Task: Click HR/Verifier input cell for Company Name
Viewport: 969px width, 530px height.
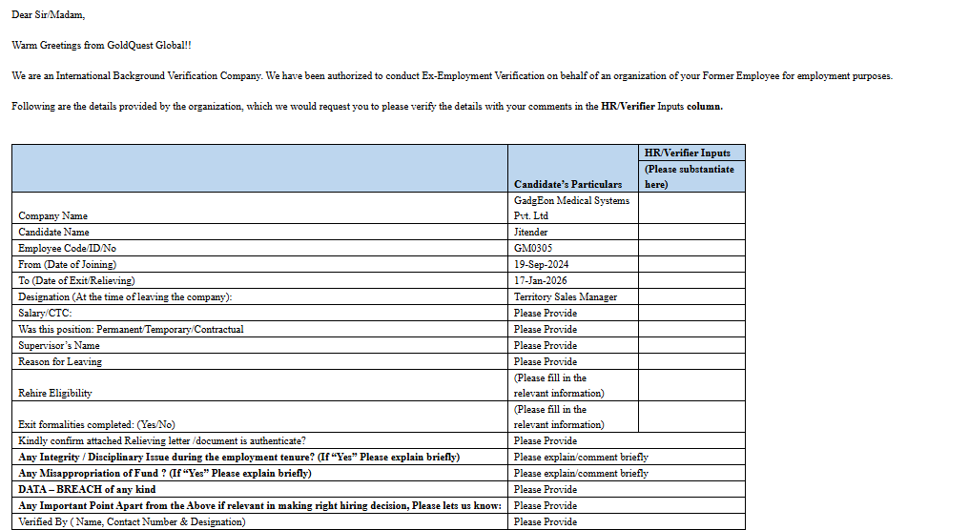Action: 691,208
